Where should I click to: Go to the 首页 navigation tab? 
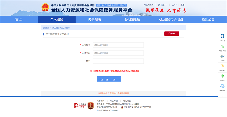point(19,19)
